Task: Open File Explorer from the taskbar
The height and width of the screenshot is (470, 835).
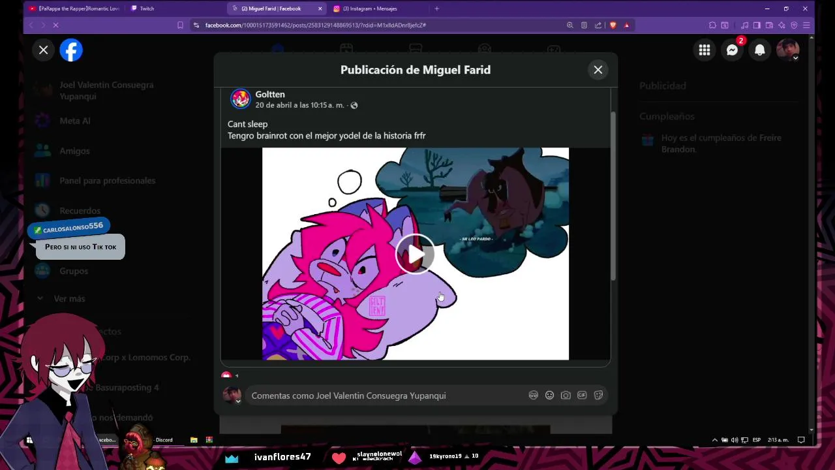Action: (194, 440)
